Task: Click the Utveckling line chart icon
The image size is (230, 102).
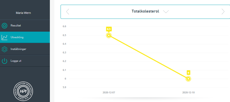Action: (4, 37)
